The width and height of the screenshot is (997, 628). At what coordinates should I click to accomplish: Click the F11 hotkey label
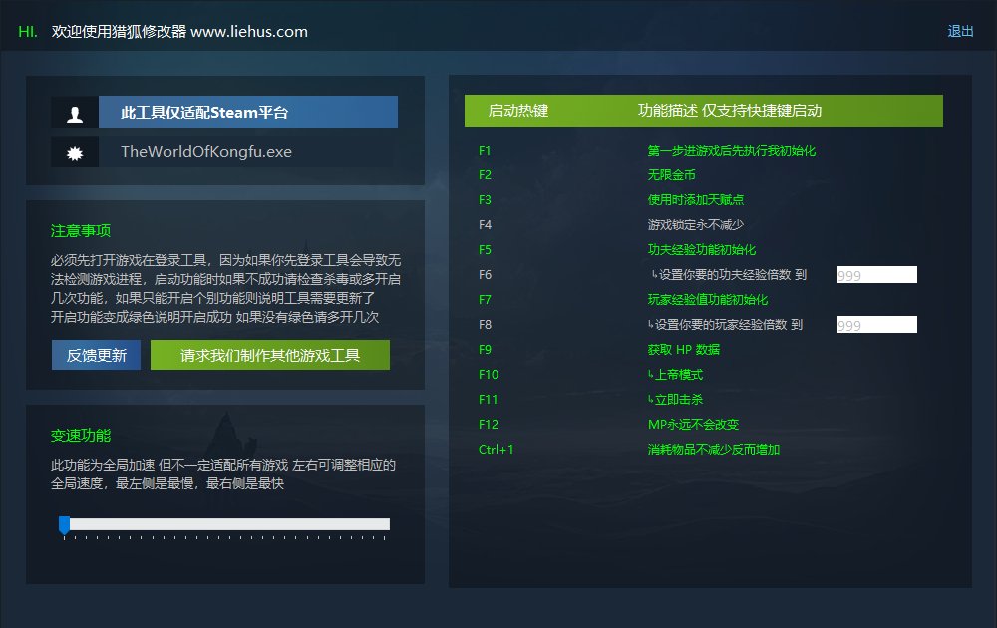pos(489,399)
